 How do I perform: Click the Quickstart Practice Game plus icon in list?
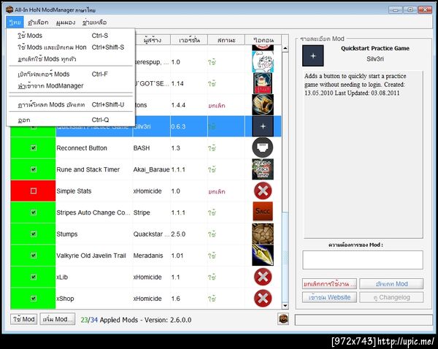pos(263,126)
